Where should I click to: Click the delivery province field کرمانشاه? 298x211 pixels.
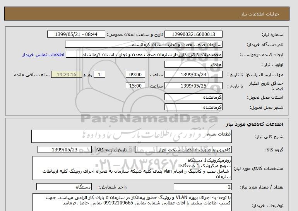coord(193,97)
